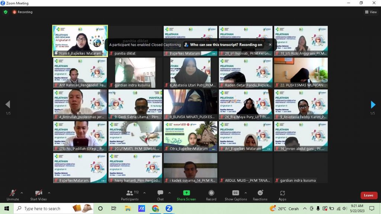
Task: Expand the arrow next to Participants
Action: click(x=144, y=193)
